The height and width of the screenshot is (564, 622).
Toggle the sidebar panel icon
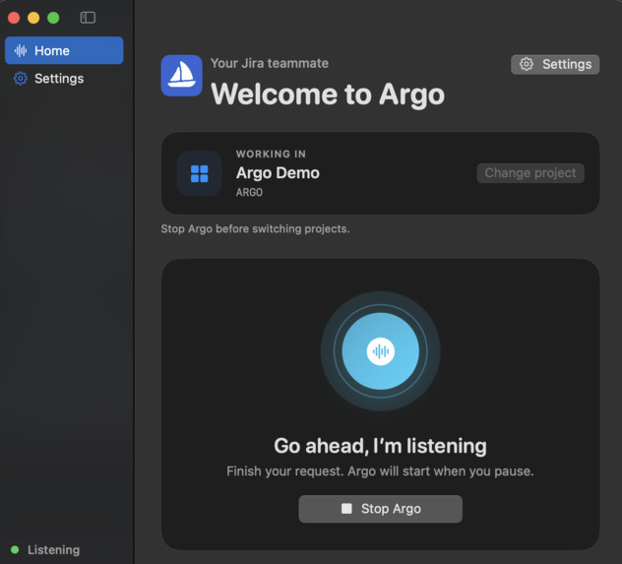88,18
